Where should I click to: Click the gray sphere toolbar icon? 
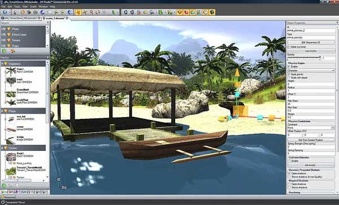pos(49,12)
